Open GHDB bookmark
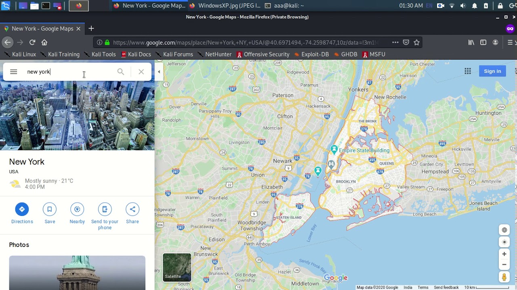 (x=345, y=54)
